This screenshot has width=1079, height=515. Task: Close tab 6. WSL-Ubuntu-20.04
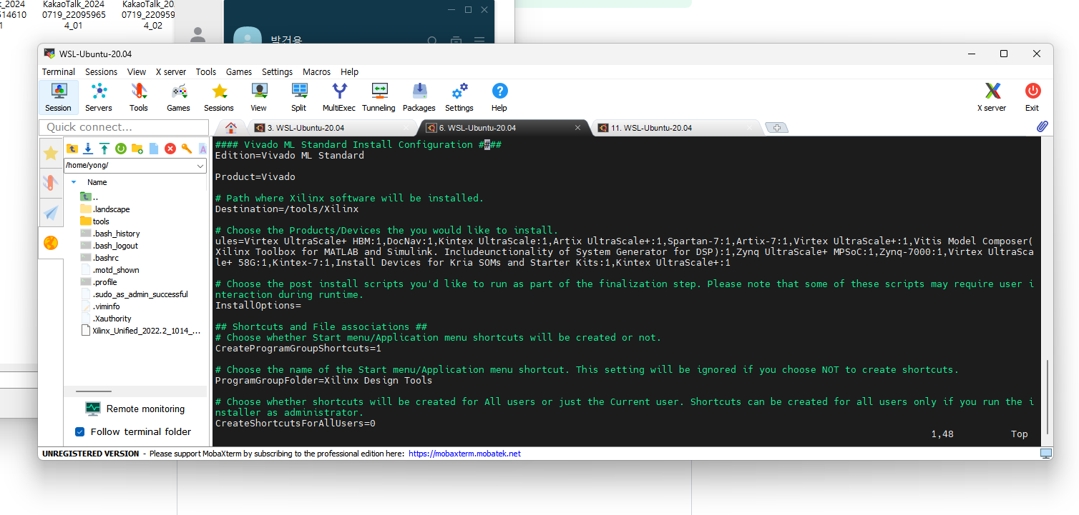(x=578, y=128)
